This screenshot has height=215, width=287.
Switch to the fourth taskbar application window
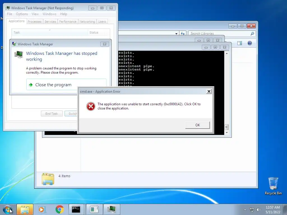(94, 209)
